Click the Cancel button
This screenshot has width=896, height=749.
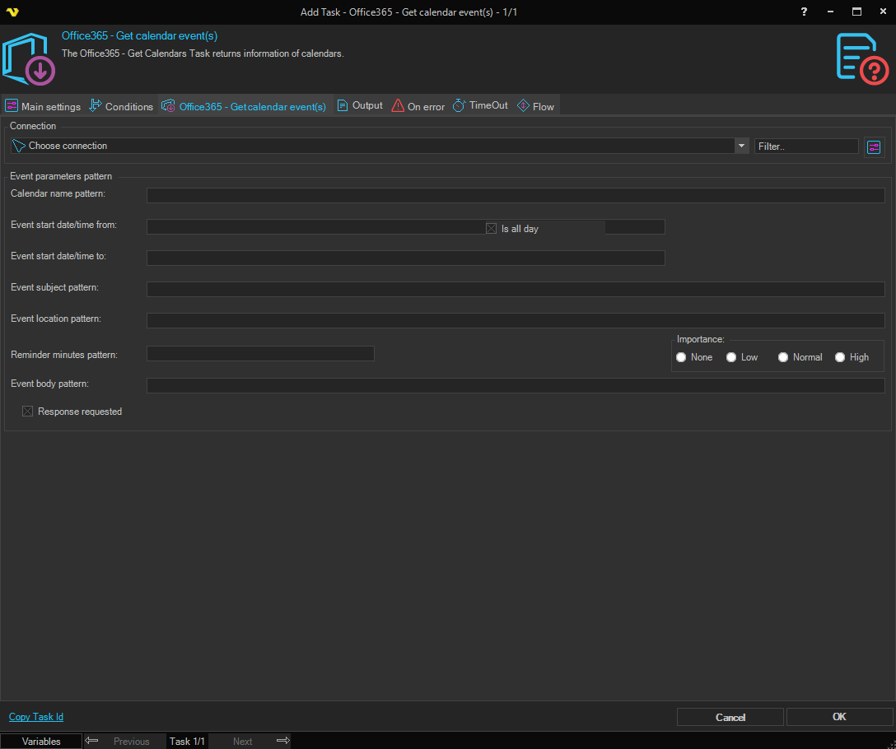click(730, 717)
